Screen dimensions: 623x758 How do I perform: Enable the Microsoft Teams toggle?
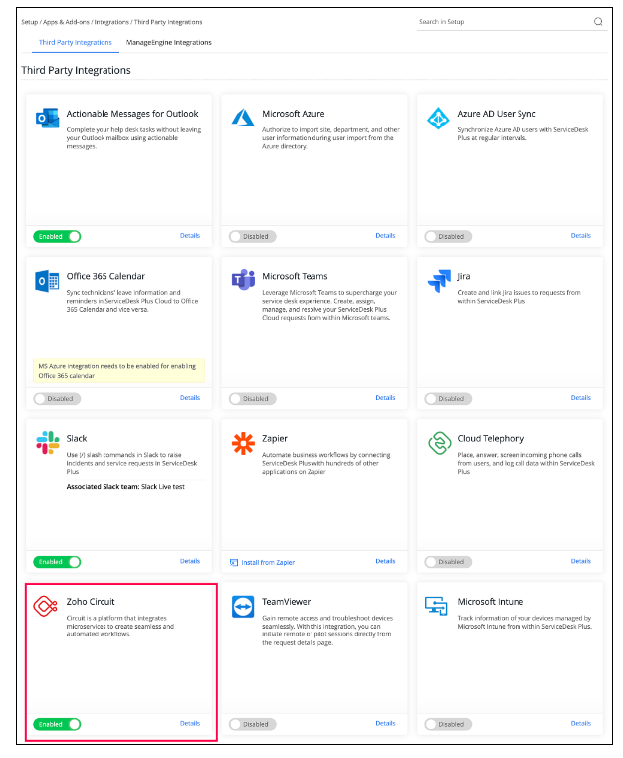[252, 398]
